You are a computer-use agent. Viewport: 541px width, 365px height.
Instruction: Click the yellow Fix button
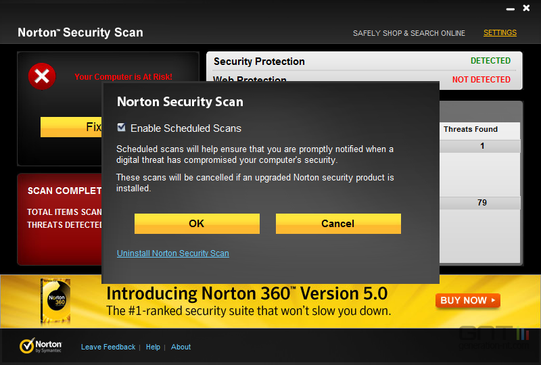[71, 127]
